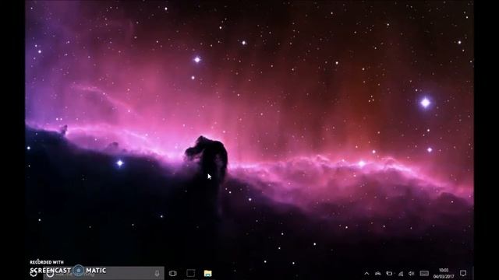Screen dimensions: 499x280
Task: Open the volume speaker control
Action: [x=412, y=273]
